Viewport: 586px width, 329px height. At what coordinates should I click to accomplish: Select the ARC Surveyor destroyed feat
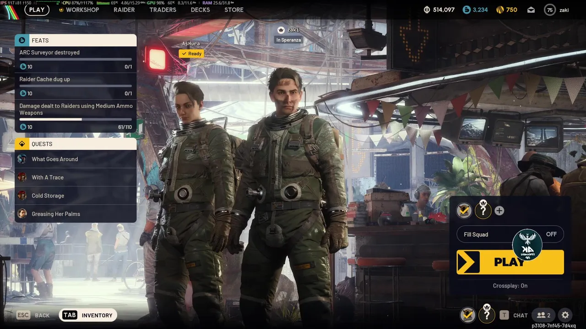[76, 59]
